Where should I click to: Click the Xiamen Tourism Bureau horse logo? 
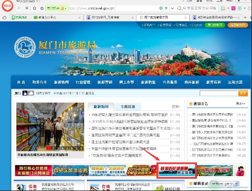(25, 47)
